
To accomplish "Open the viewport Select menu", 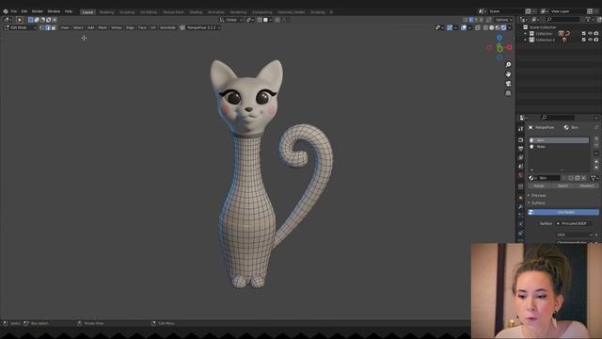I will [78, 27].
